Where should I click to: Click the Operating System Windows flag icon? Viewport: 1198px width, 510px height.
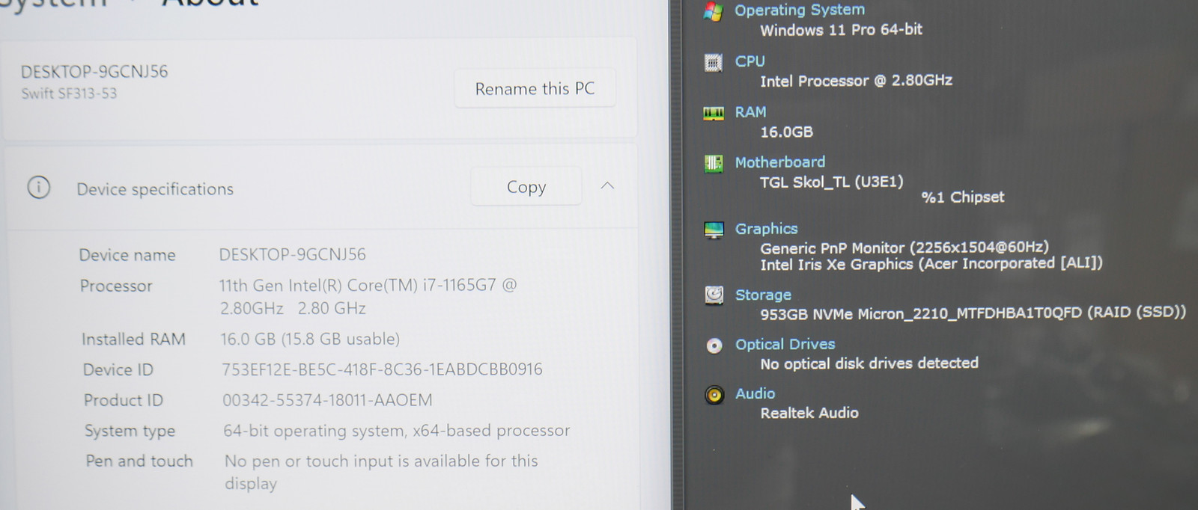(713, 11)
